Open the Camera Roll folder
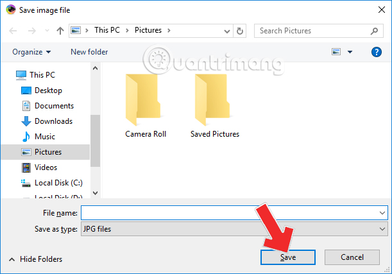Viewport: 392px width, 274px height. tap(144, 106)
